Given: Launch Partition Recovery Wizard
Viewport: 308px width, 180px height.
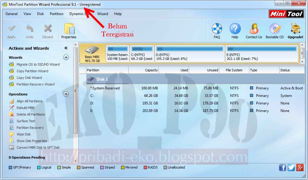Looking at the screenshot, I should coord(35,84).
